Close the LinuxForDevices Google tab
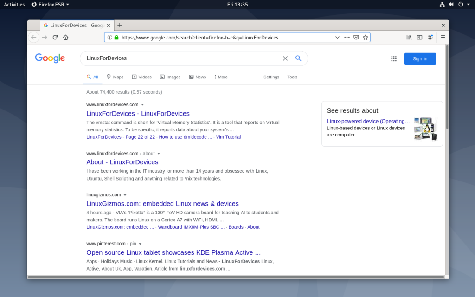Viewport: 475px width, 297px height. coord(109,26)
